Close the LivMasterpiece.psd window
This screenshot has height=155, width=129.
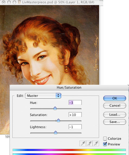(x=4, y=2)
